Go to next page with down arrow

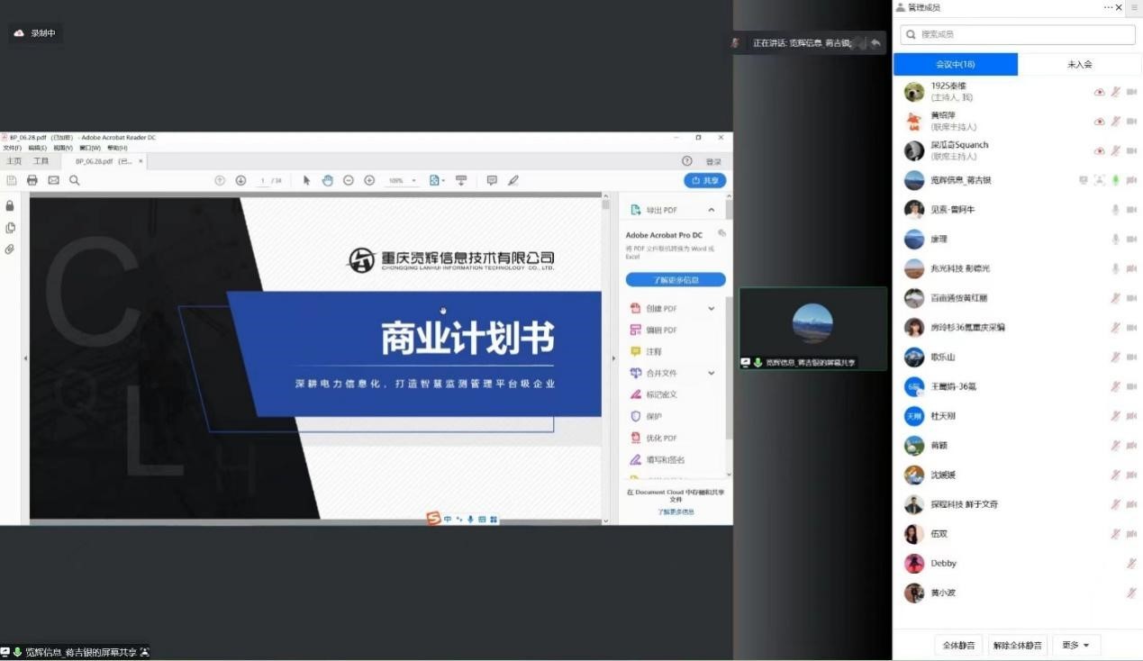(240, 180)
